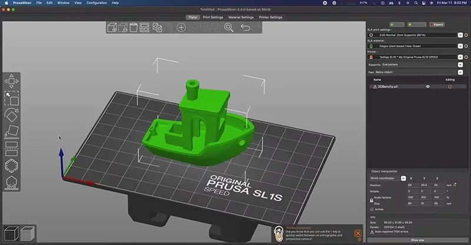The height and width of the screenshot is (245, 471).
Task: Click the Arrange objects icon
Action: pos(144,28)
